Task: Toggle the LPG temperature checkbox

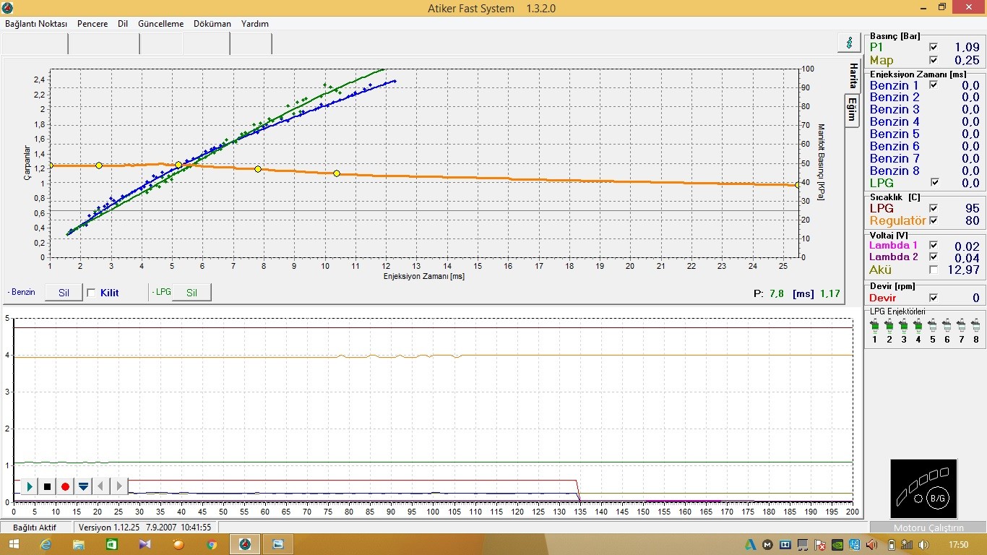Action: coord(933,208)
